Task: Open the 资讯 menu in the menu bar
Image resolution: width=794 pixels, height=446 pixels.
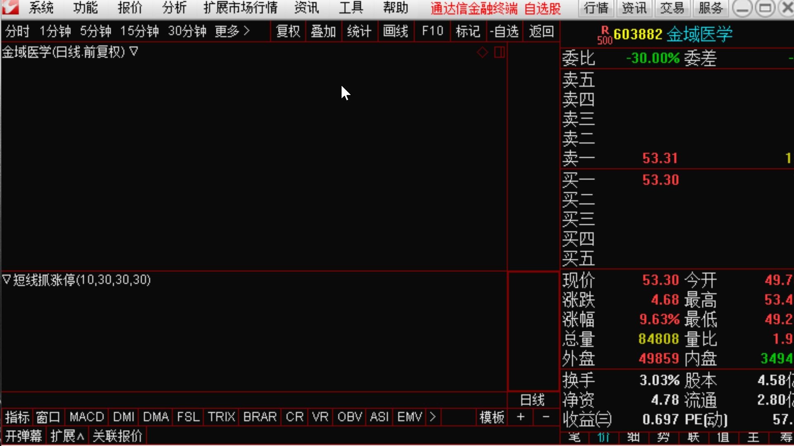Action: 306,8
